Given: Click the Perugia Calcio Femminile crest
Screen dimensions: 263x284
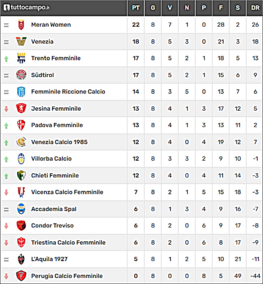Looking at the screenshot, I should (21, 276).
